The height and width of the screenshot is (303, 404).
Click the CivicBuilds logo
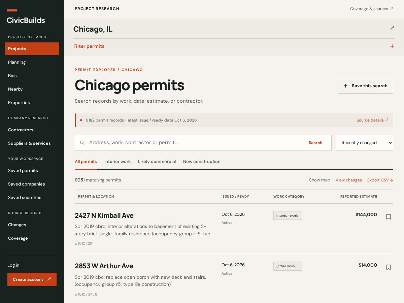click(x=26, y=20)
